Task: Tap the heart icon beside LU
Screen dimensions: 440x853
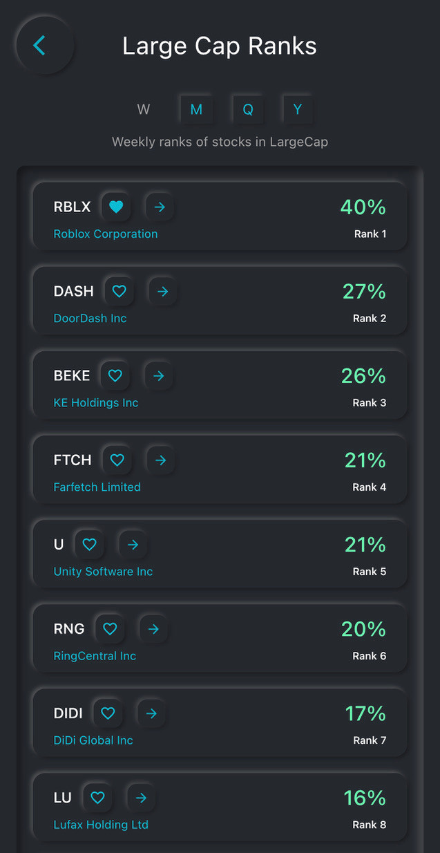Action: [x=97, y=797]
